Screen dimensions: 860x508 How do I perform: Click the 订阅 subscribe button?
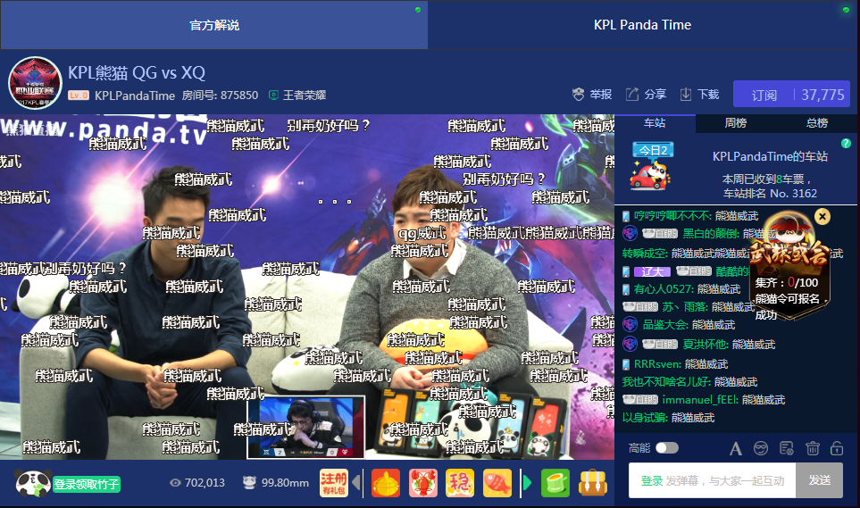(764, 95)
